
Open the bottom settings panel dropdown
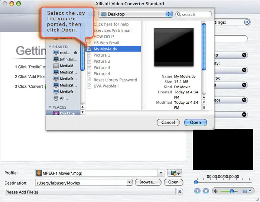tap(244, 115)
